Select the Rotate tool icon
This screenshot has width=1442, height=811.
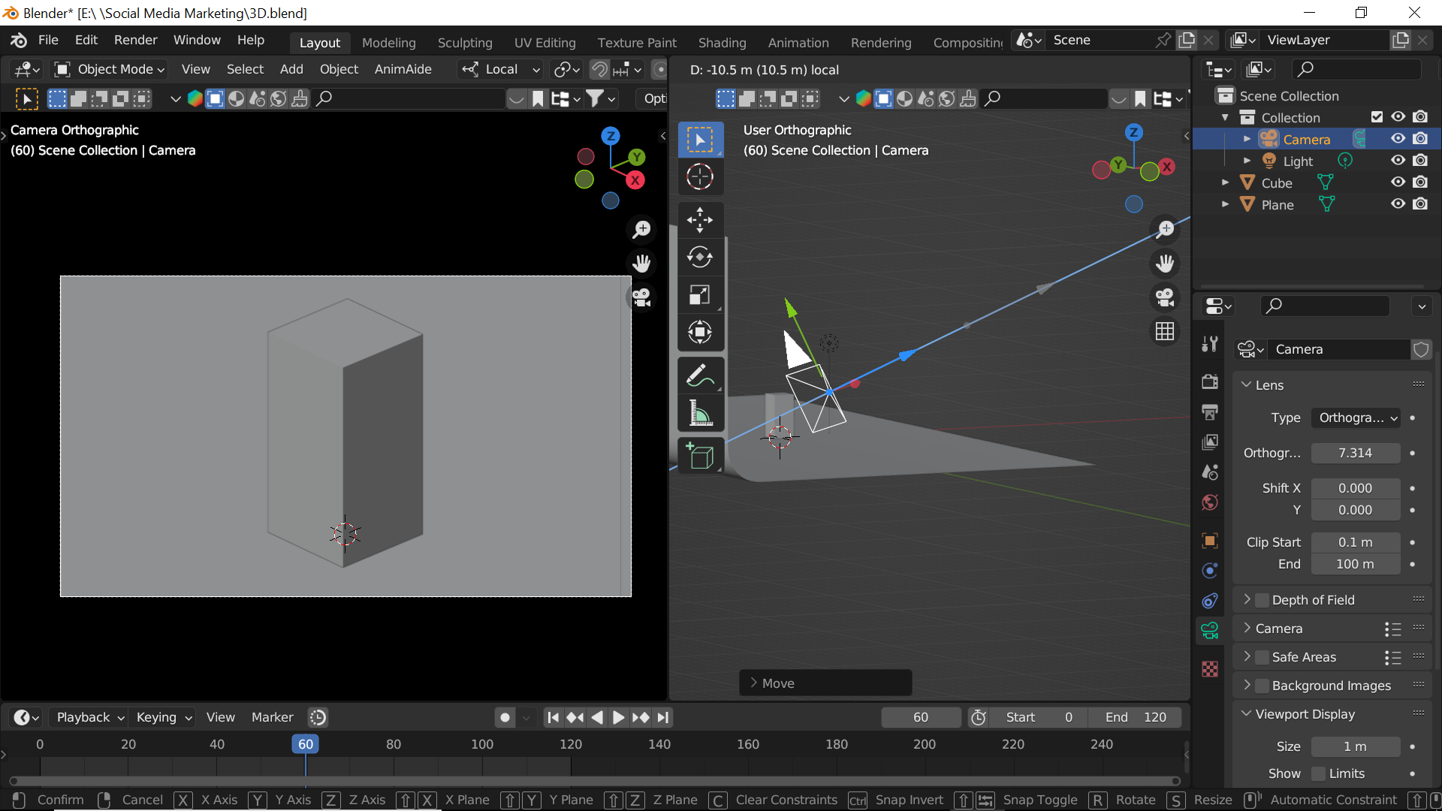click(x=699, y=257)
